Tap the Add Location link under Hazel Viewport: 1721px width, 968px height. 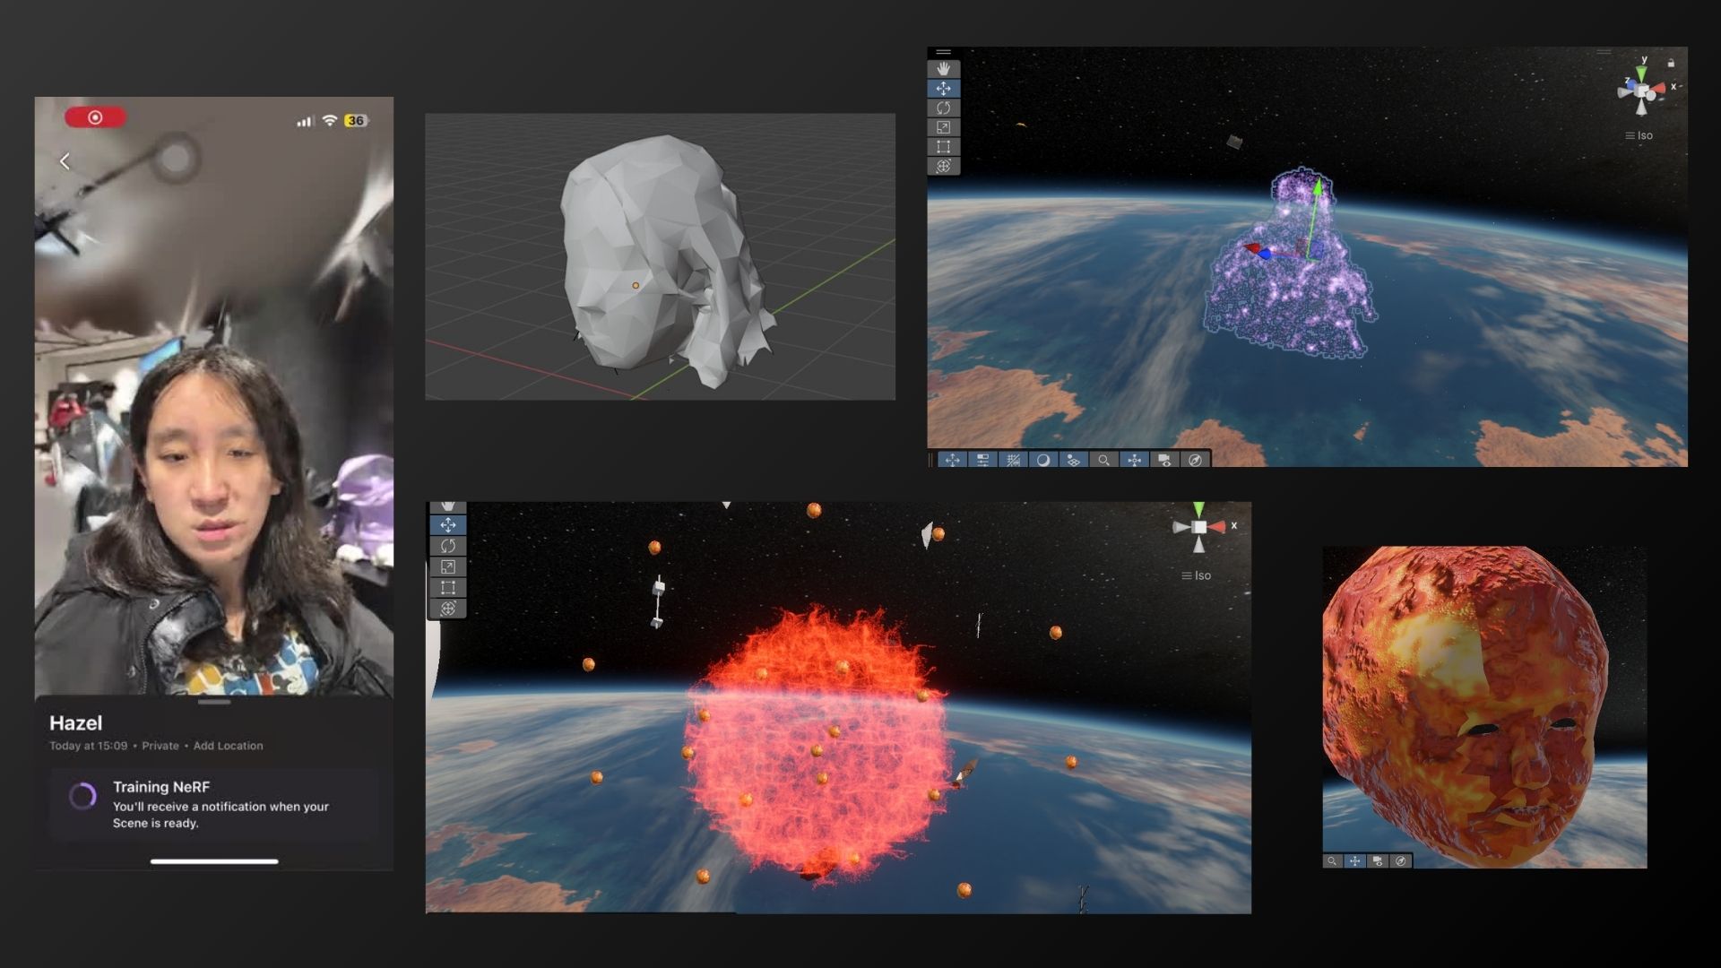coord(228,746)
